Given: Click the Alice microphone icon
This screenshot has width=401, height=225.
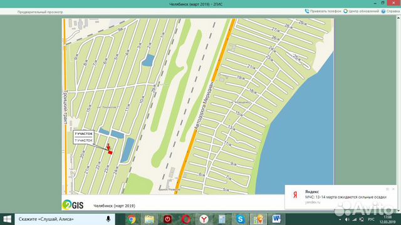Looking at the screenshot, I should coord(108,219).
